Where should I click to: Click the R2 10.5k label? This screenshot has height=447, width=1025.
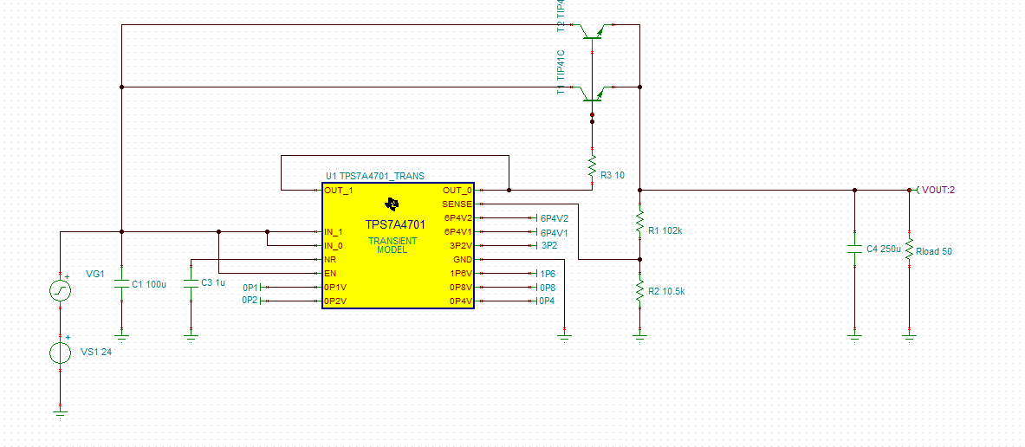(666, 291)
